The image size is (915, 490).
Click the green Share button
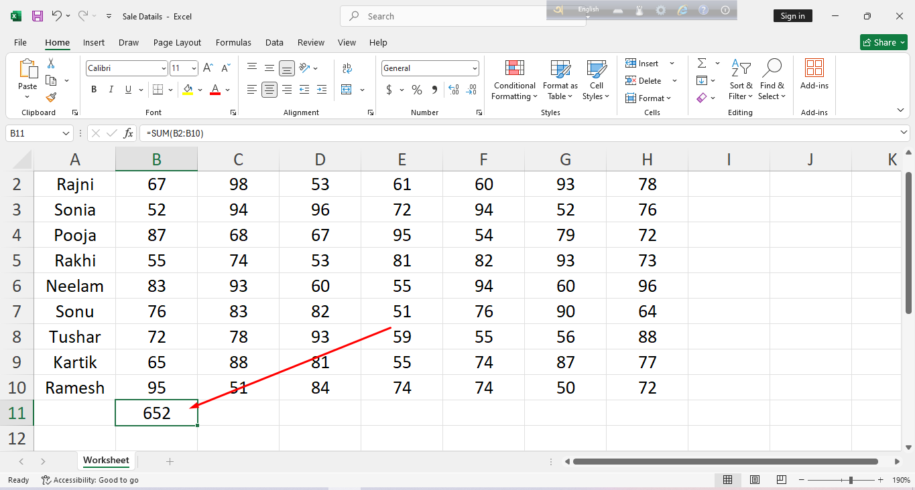(883, 42)
